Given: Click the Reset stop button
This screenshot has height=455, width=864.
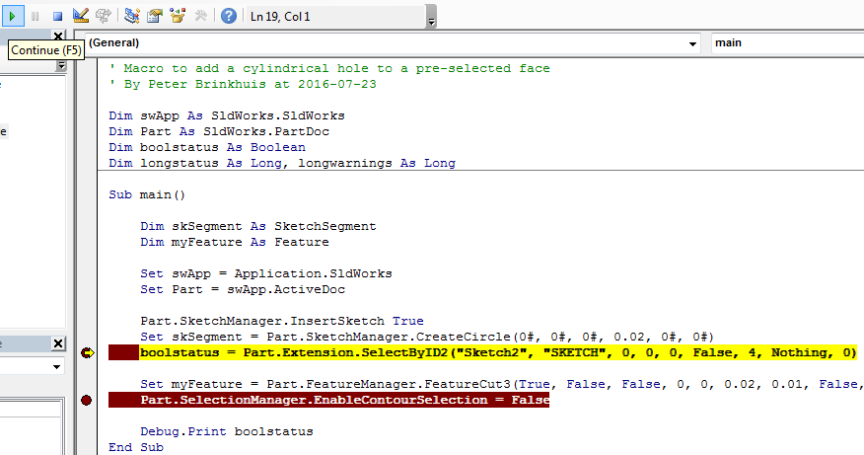Looking at the screenshot, I should pos(57,16).
